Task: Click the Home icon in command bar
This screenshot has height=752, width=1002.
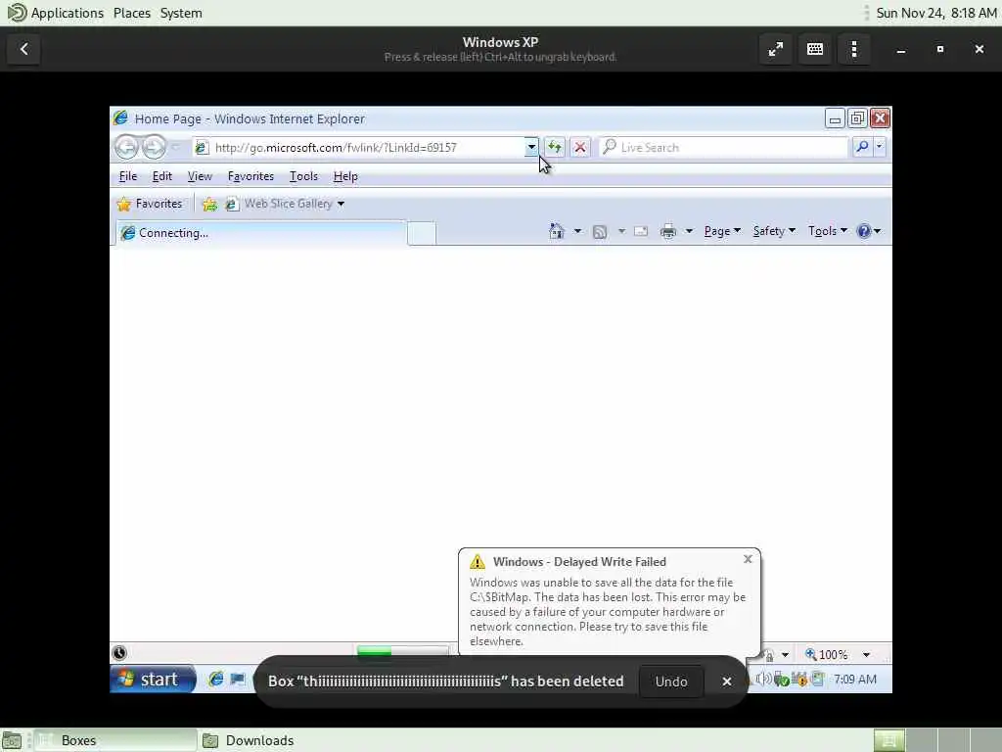Action: point(557,231)
